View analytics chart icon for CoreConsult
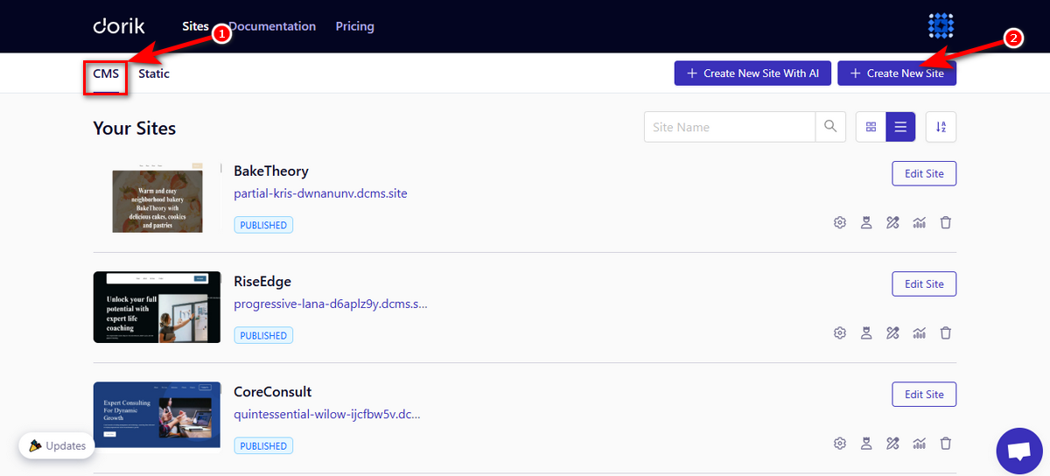The height and width of the screenshot is (476, 1050). 919,443
